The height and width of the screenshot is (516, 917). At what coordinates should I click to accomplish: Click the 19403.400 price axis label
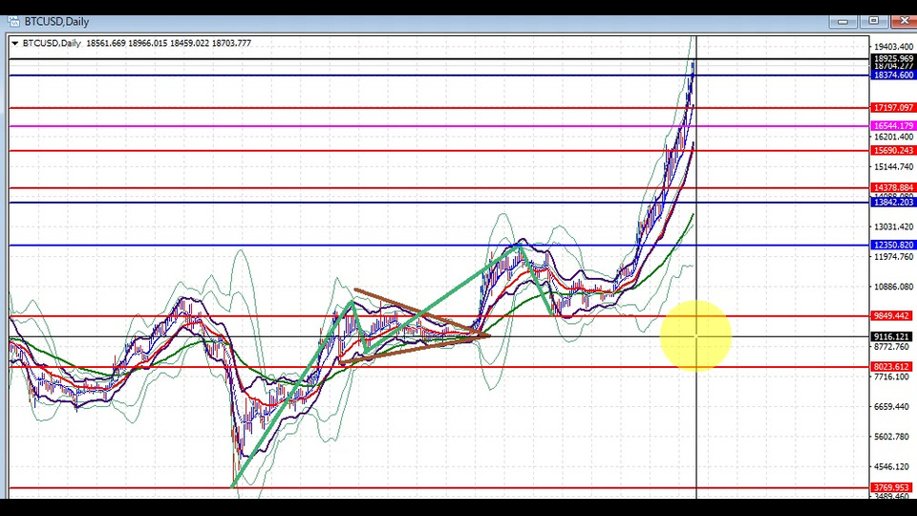[x=893, y=46]
